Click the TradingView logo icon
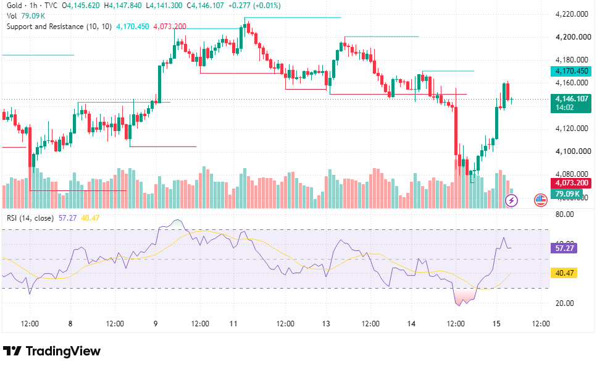This screenshot has height=390, width=605. pos(12,351)
